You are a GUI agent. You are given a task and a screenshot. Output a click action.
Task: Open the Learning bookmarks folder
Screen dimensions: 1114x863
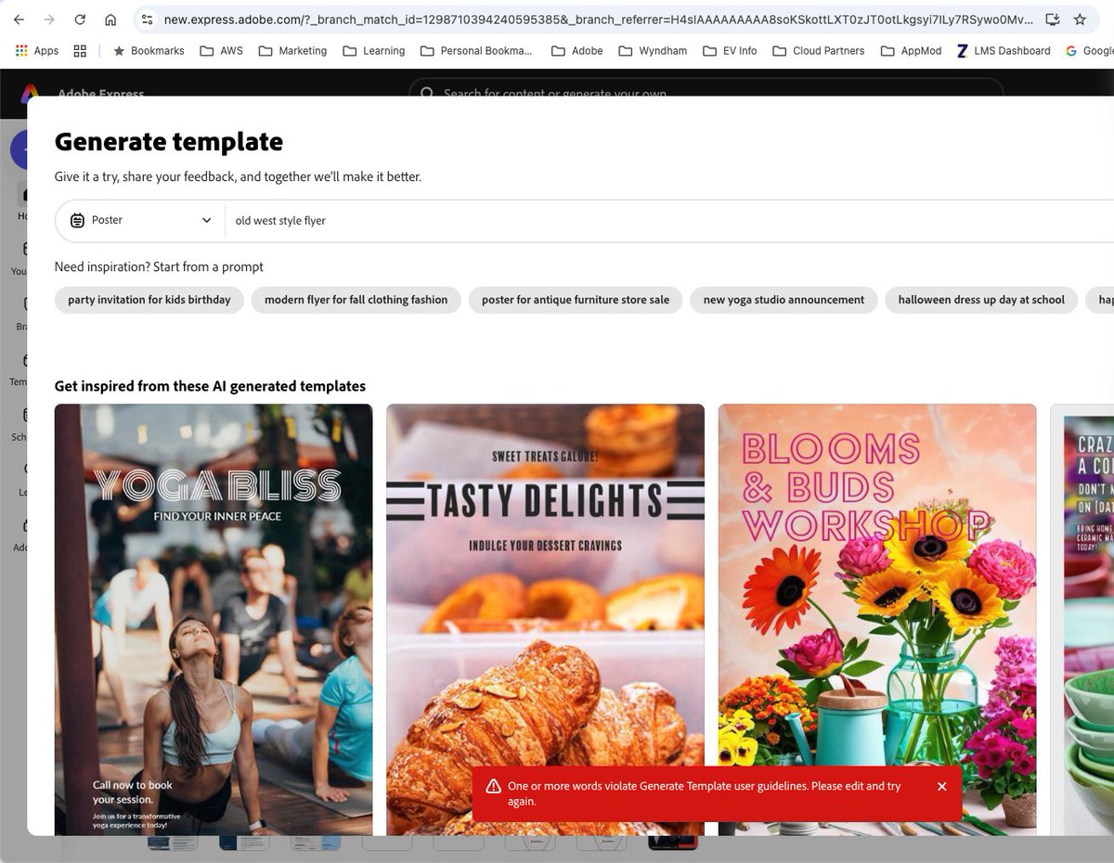[x=374, y=51]
